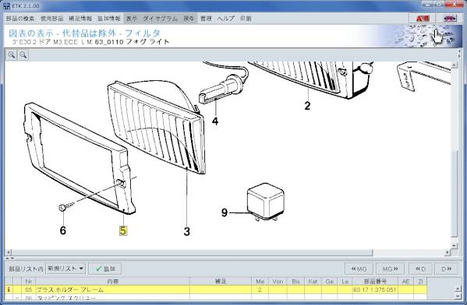This screenshot has width=467, height=305.
Task: Zoom out with the second magnifier icon
Action: tap(23, 55)
